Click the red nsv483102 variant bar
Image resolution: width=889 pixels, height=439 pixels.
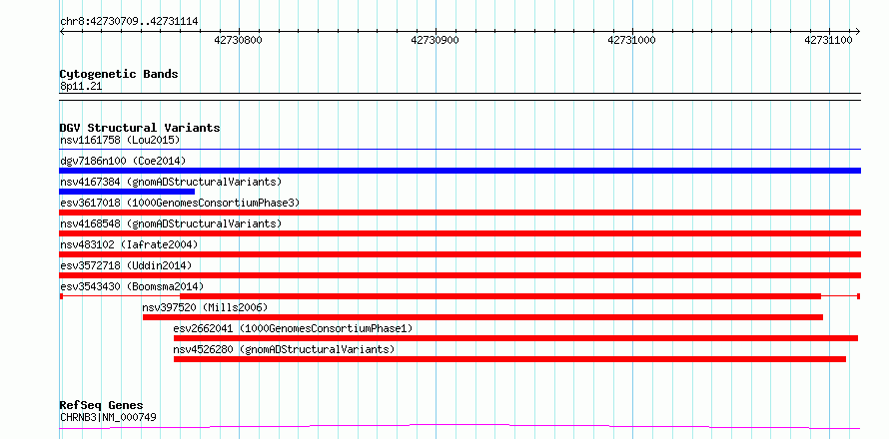pyautogui.click(x=460, y=254)
